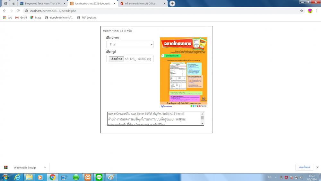321x181 pixels.
Task: View site information icon in address bar
Action: click(x=26, y=11)
